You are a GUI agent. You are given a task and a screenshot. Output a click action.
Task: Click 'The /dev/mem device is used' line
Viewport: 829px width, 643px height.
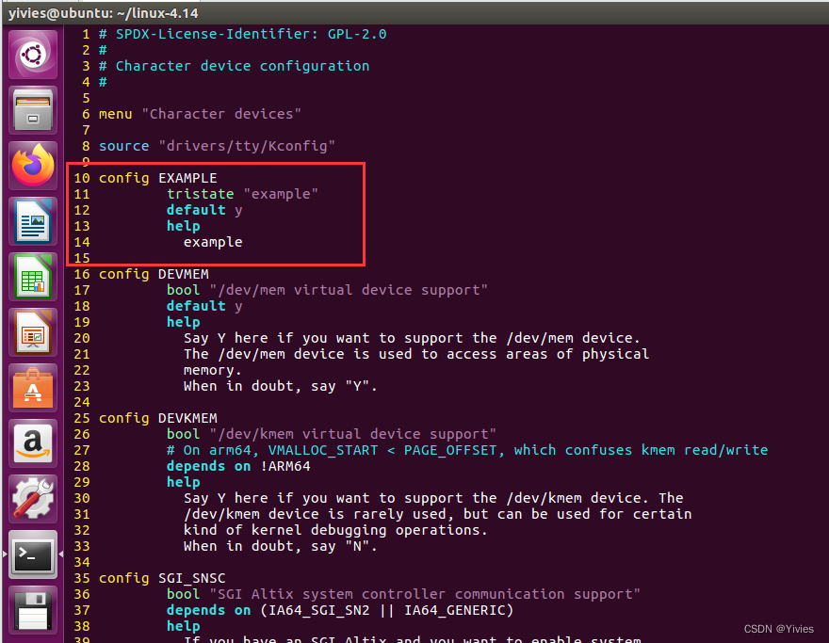point(416,354)
